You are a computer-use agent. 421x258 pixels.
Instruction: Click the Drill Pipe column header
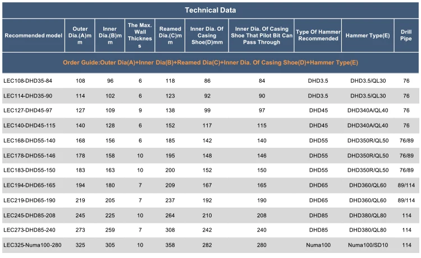406,36
